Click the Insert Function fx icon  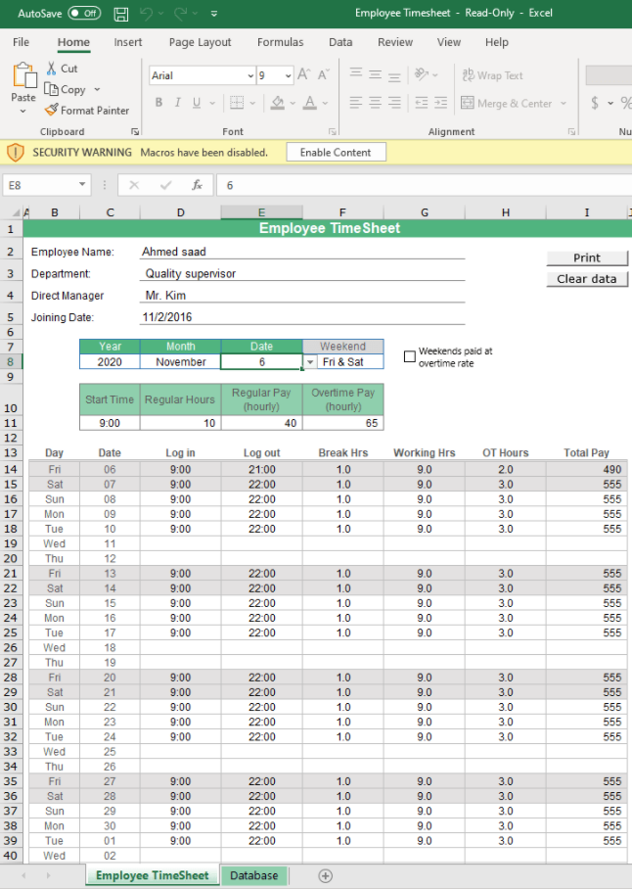(197, 185)
